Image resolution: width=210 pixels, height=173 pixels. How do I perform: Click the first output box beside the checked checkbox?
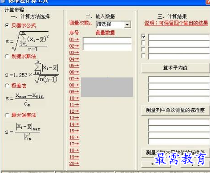point(179,37)
